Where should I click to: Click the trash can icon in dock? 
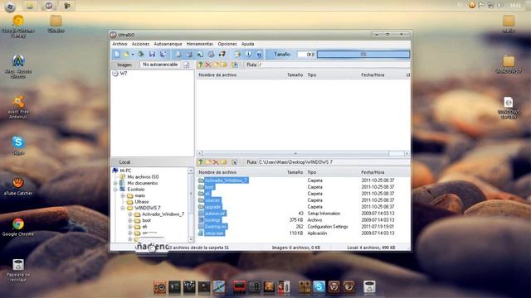point(369,287)
